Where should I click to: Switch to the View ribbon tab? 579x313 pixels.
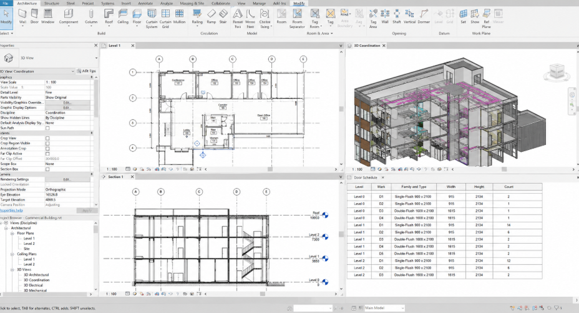click(x=241, y=3)
